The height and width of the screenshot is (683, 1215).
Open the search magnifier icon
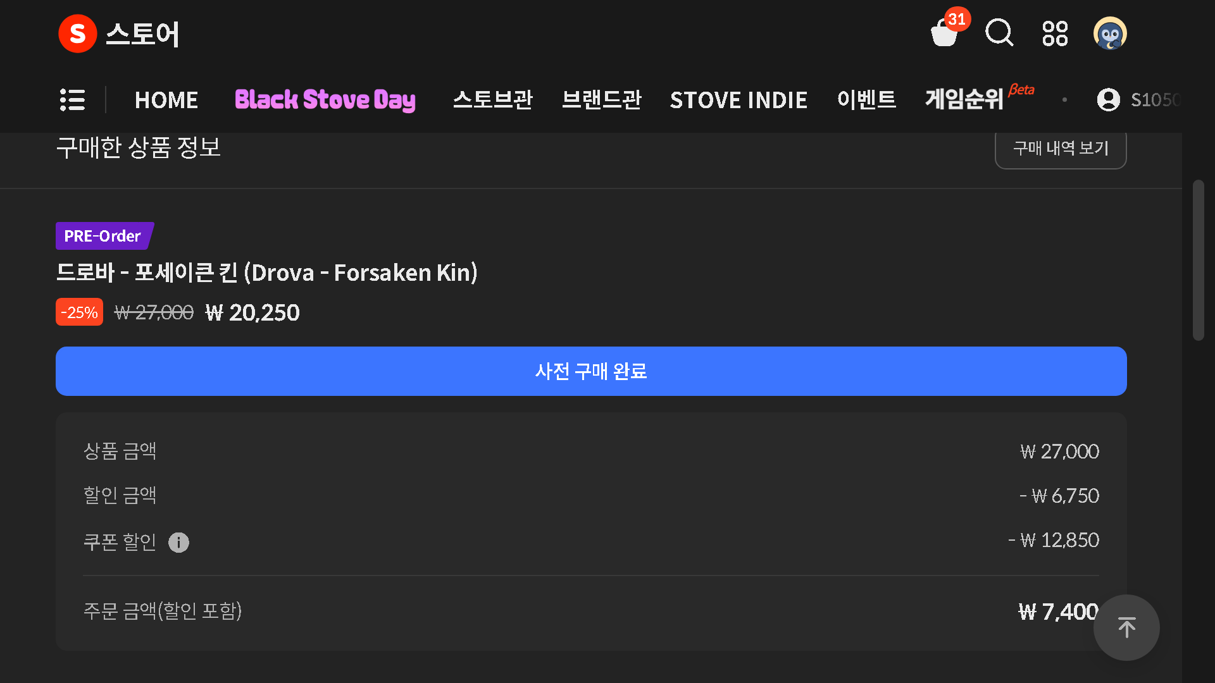click(x=999, y=33)
